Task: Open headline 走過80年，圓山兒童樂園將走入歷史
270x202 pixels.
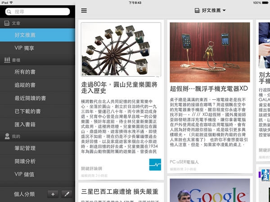Action: click(119, 88)
